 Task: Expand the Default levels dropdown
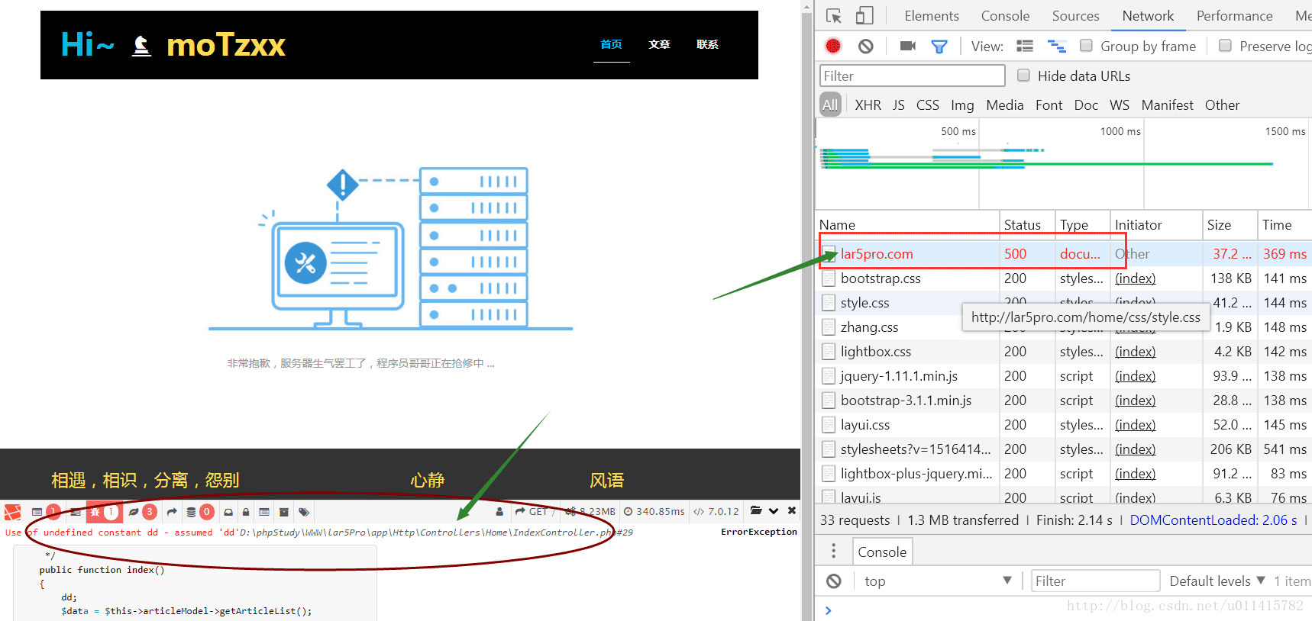click(x=1217, y=581)
